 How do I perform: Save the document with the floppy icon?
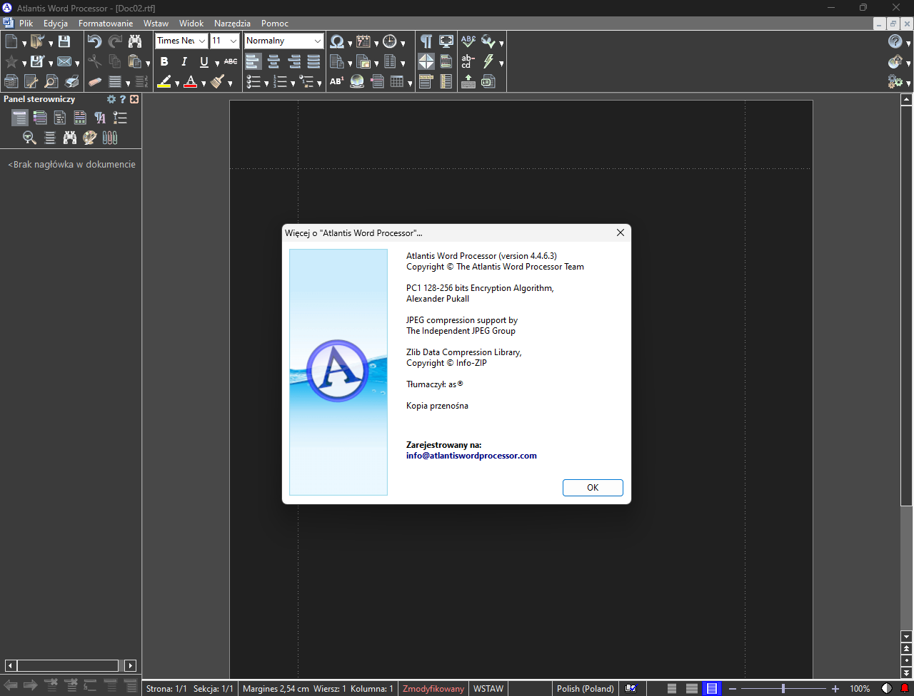coord(64,41)
